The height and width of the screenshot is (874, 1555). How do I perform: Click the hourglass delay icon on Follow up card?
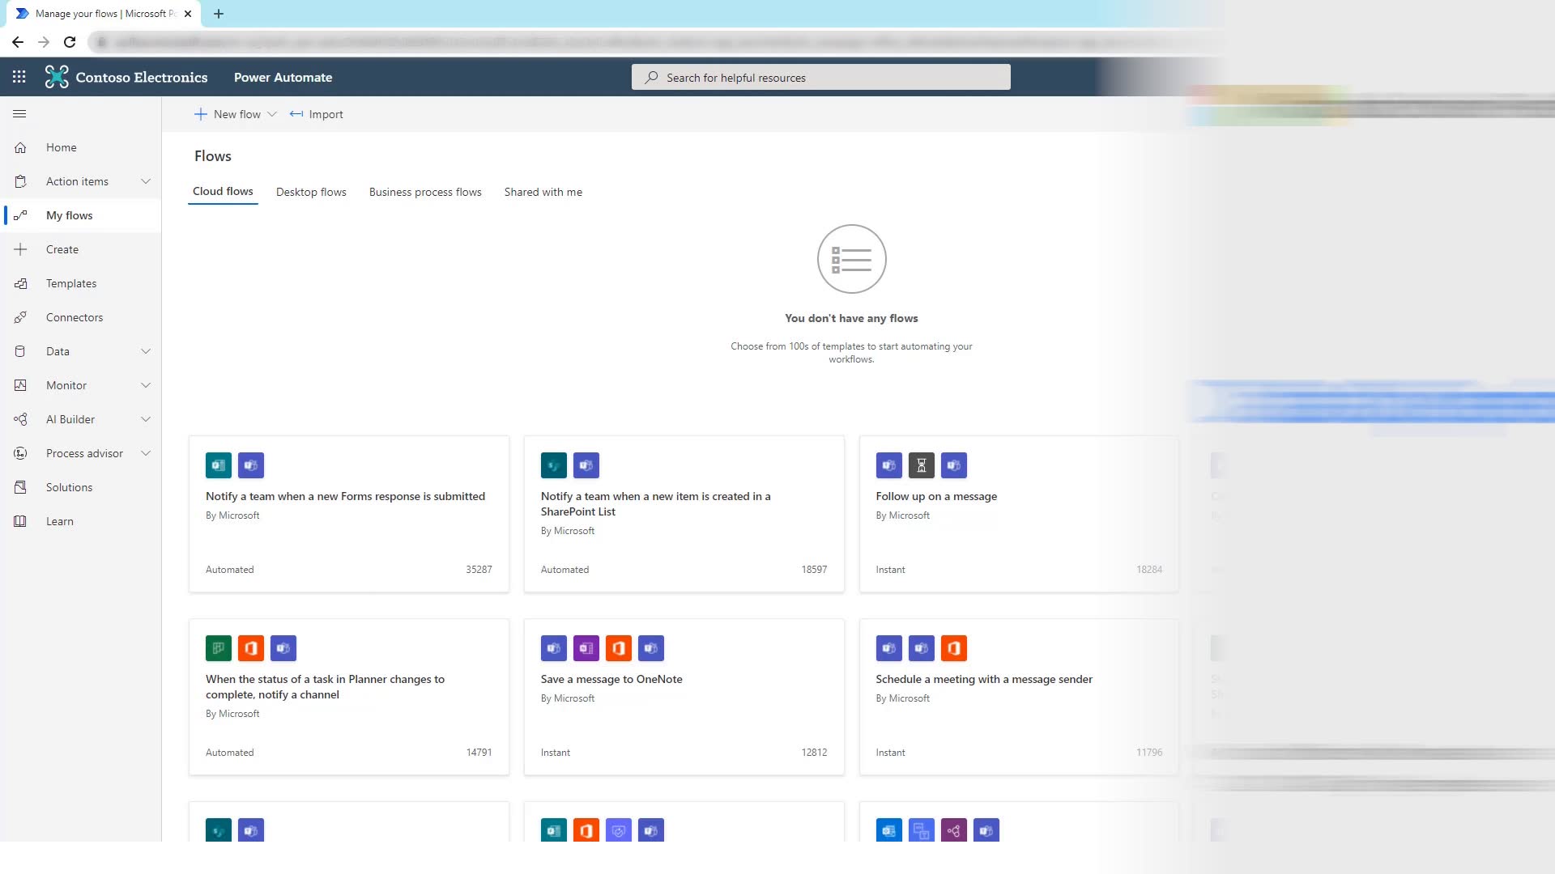[921, 465]
